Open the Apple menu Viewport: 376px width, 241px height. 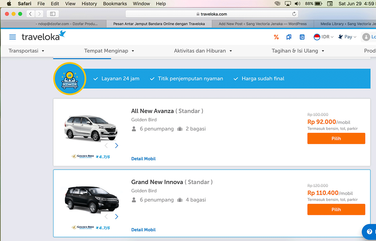[x=9, y=4]
